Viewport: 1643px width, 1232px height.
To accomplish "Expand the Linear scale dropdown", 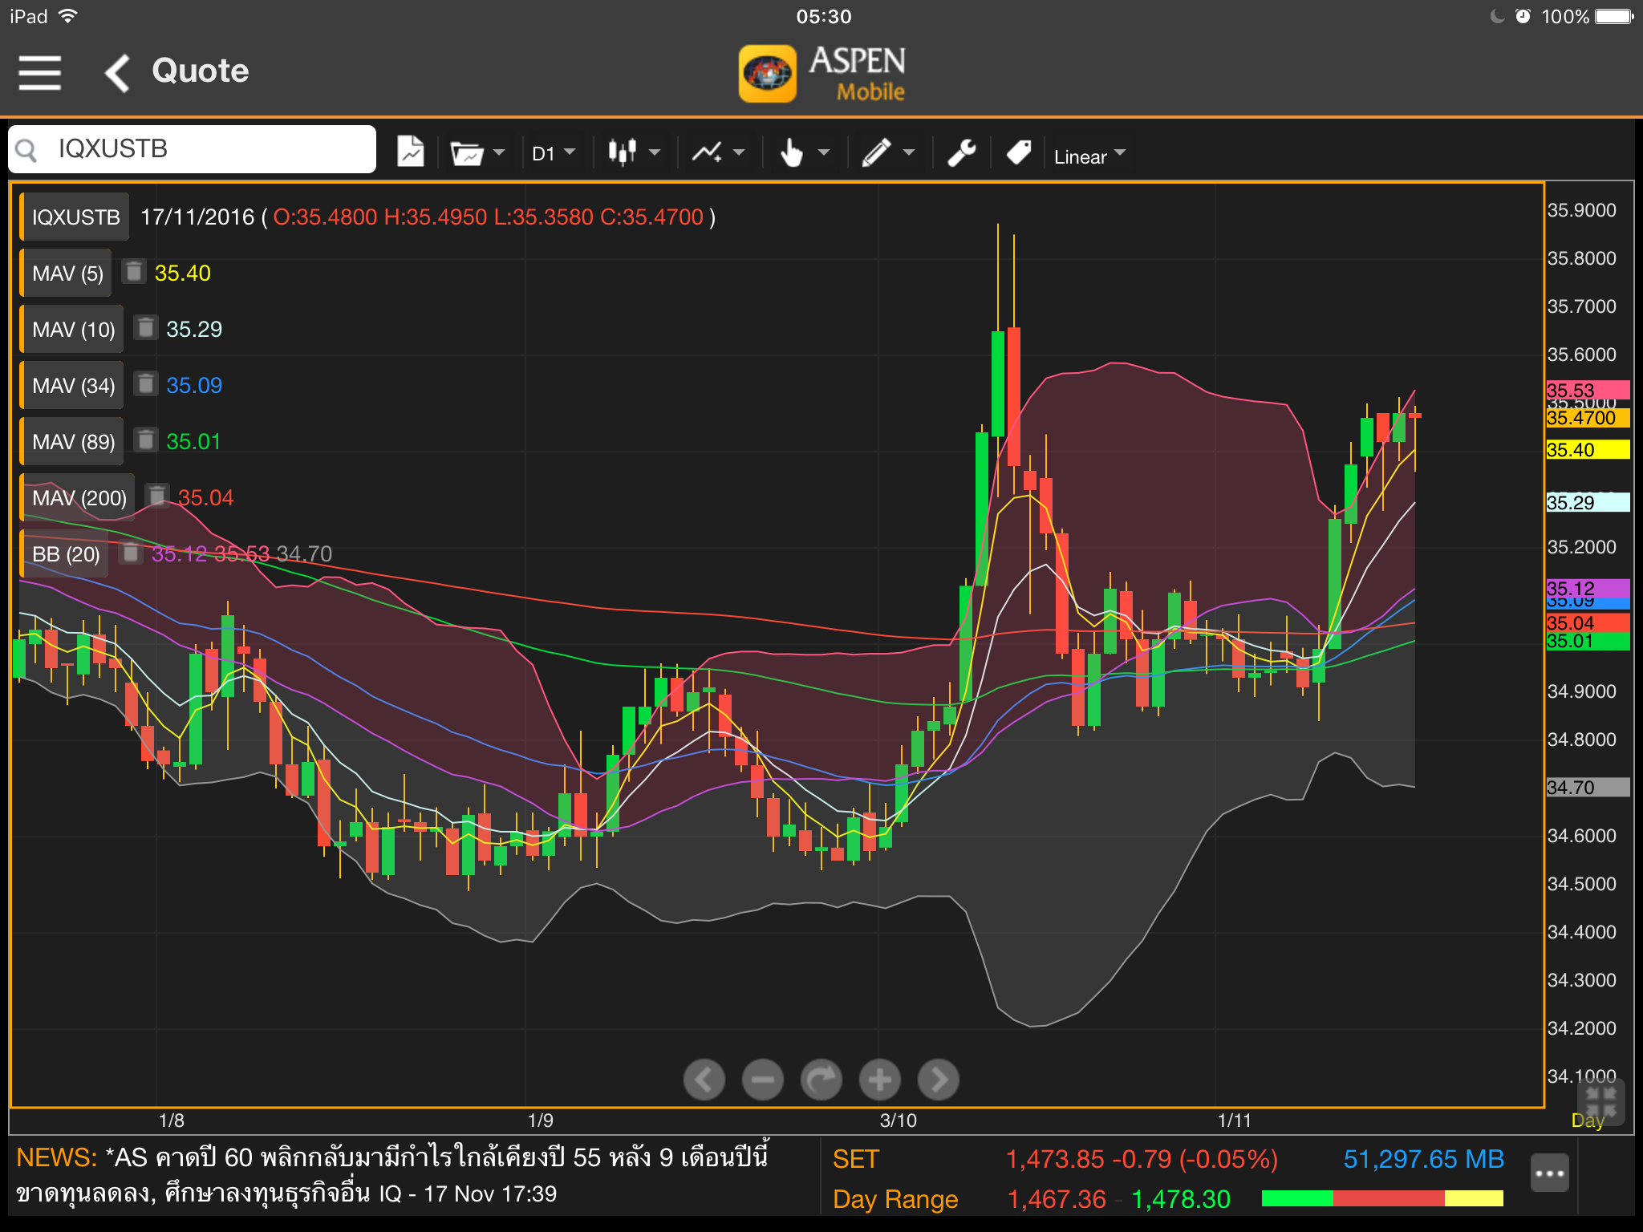I will point(1089,156).
